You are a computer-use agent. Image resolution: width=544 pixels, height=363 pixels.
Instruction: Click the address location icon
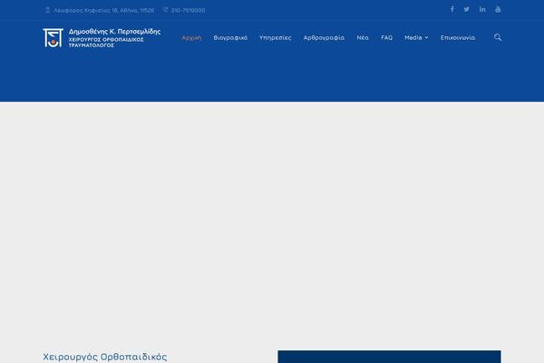tap(47, 10)
